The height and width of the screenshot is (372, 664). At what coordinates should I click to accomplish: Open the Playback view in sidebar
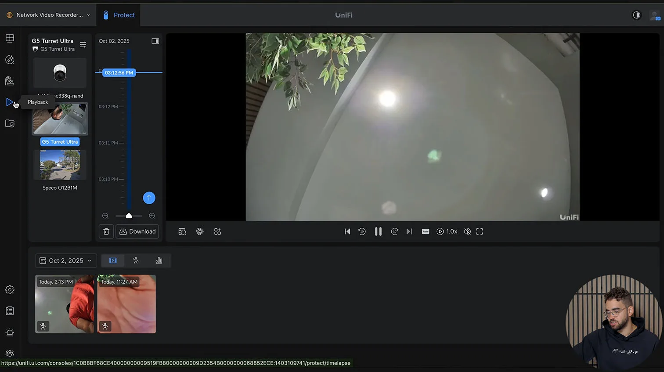click(x=10, y=102)
